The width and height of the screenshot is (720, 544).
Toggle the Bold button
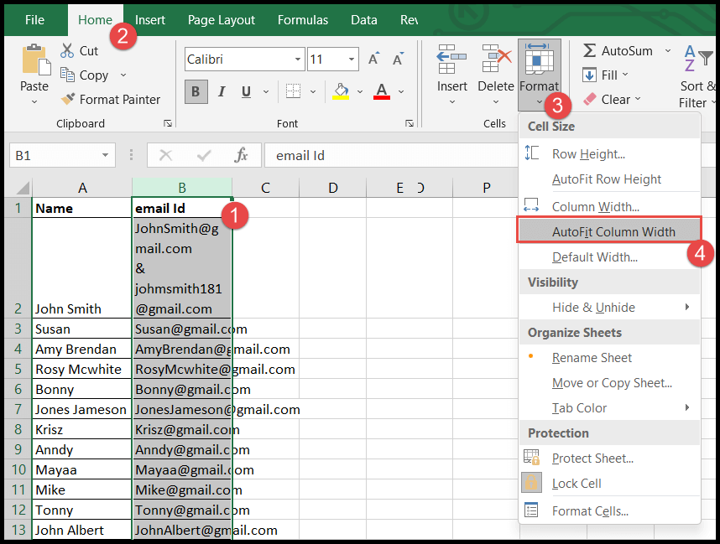tap(196, 91)
